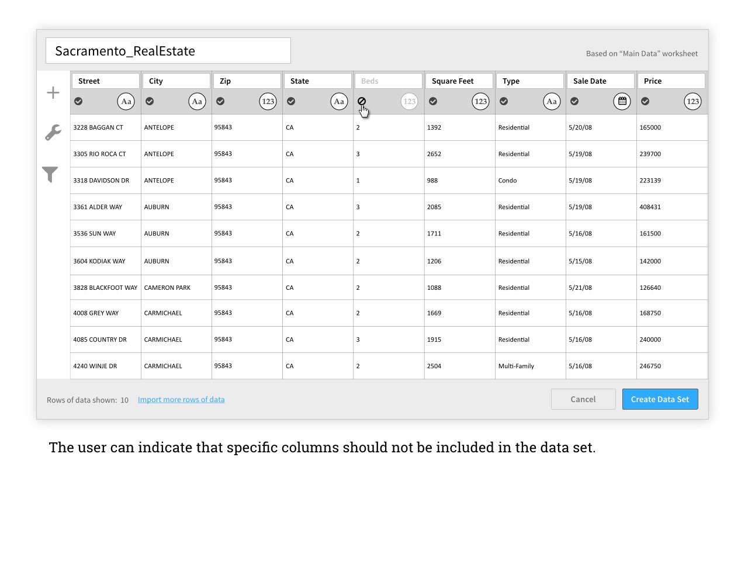Image resolution: width=748 pixels, height=561 pixels.
Task: Click the Sacramento_RealEstate name field
Action: 168,51
